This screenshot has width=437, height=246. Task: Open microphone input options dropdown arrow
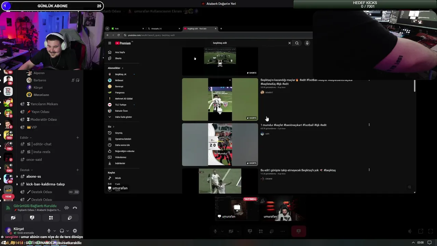[55, 231]
